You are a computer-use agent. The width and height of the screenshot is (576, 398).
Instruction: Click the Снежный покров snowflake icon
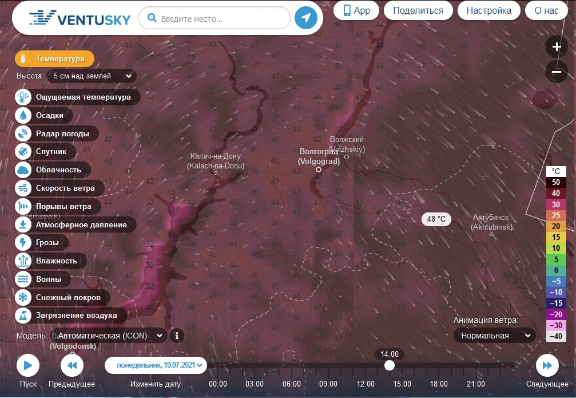point(23,297)
